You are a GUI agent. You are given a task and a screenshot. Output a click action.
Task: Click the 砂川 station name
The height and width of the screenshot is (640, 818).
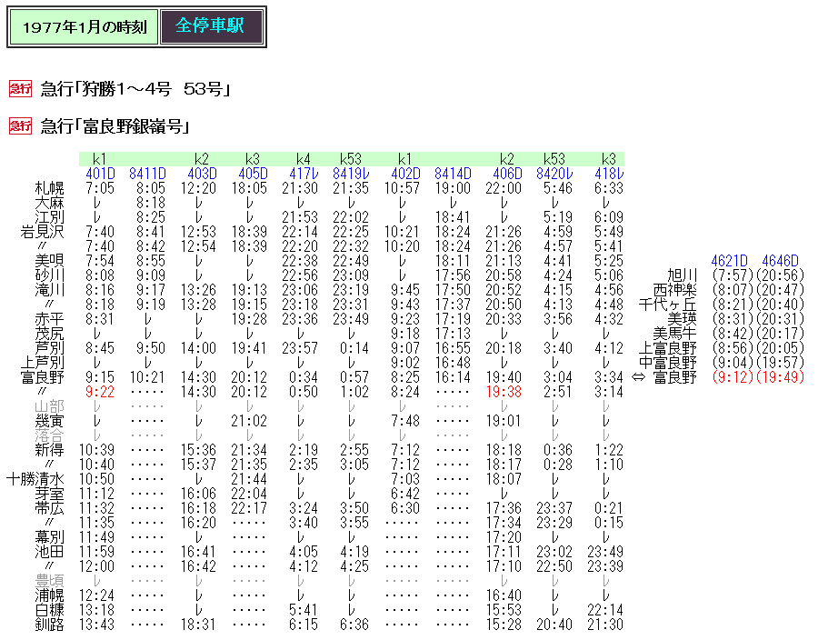50,275
